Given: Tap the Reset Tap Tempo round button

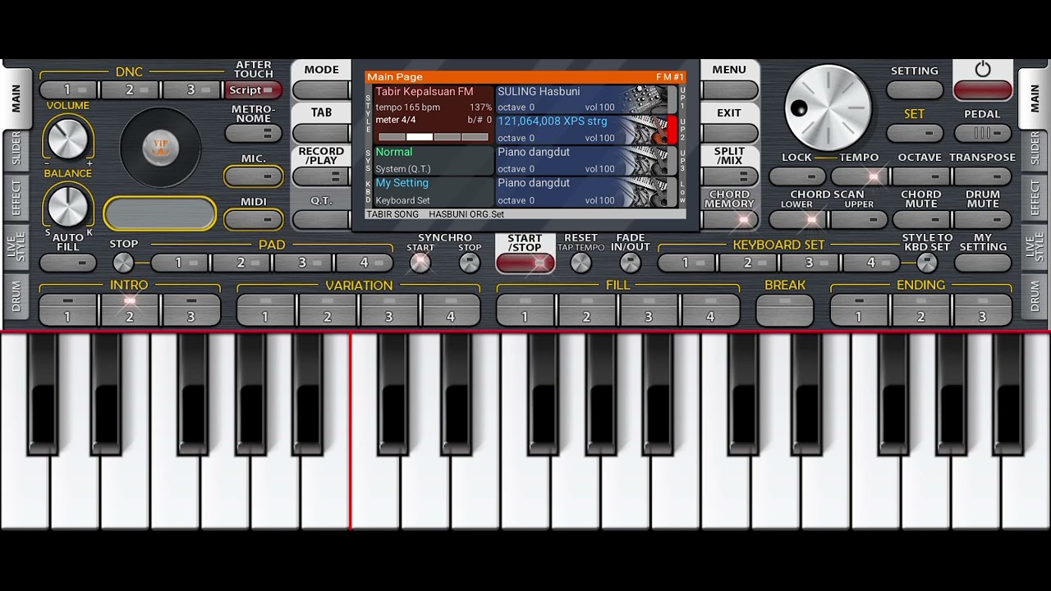Looking at the screenshot, I should click(581, 263).
